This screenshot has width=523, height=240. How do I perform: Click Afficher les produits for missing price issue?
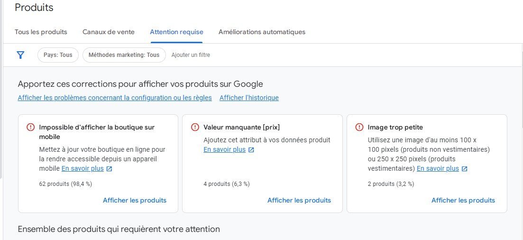point(299,200)
